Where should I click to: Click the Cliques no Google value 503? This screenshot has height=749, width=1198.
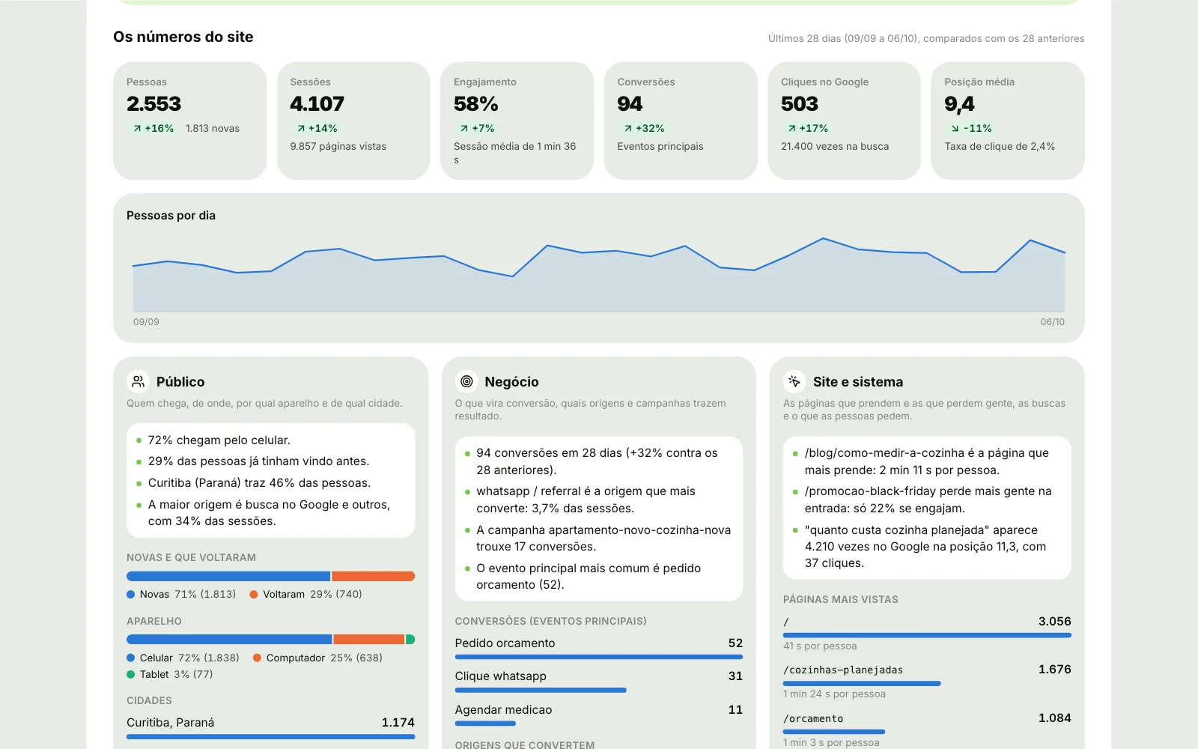pos(800,104)
